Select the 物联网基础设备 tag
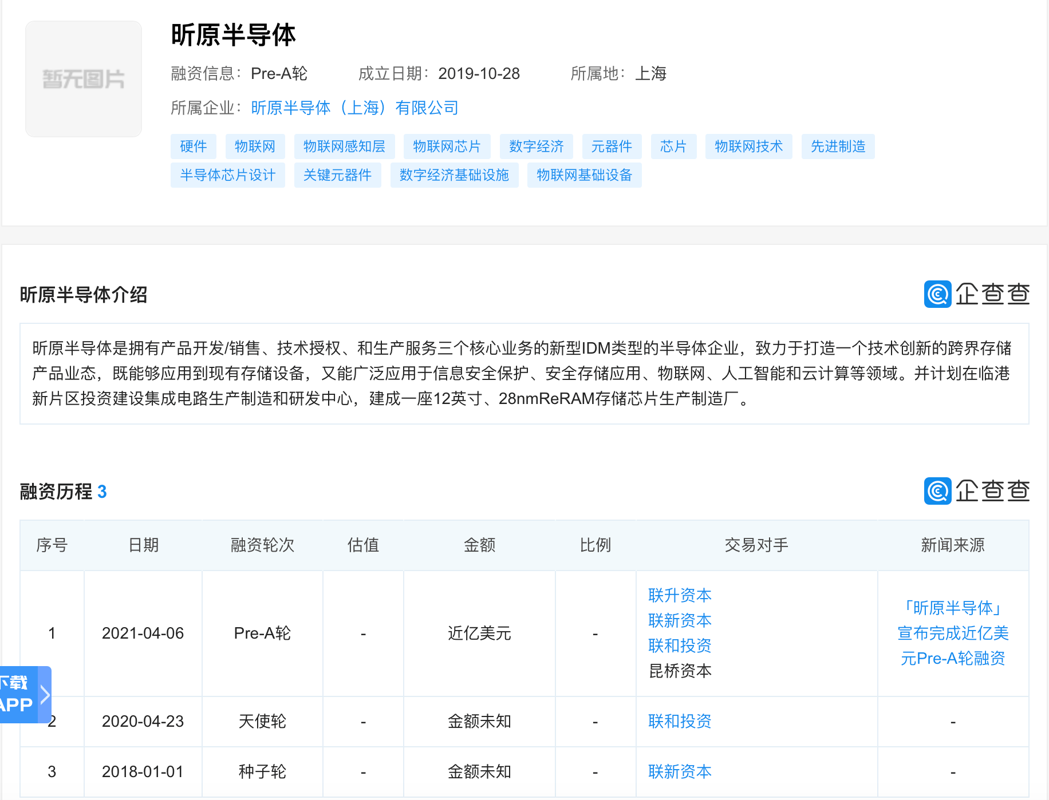 585,175
